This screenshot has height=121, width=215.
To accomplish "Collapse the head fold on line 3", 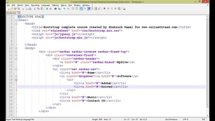I will click(16, 24).
